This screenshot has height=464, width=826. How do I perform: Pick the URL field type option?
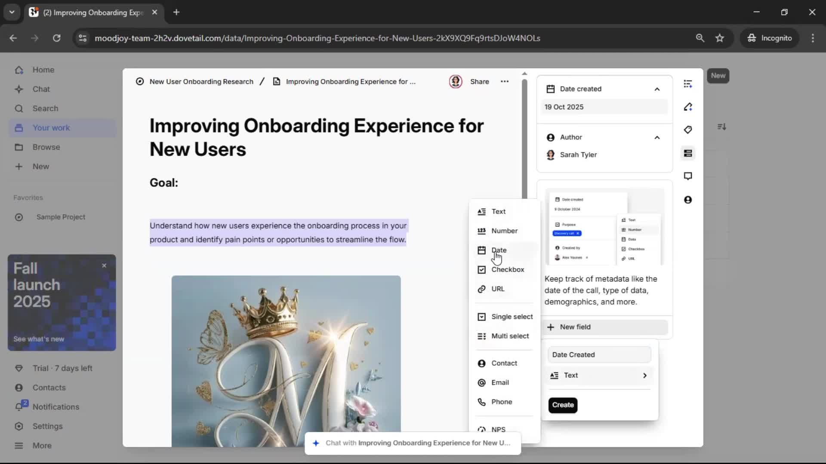(498, 289)
